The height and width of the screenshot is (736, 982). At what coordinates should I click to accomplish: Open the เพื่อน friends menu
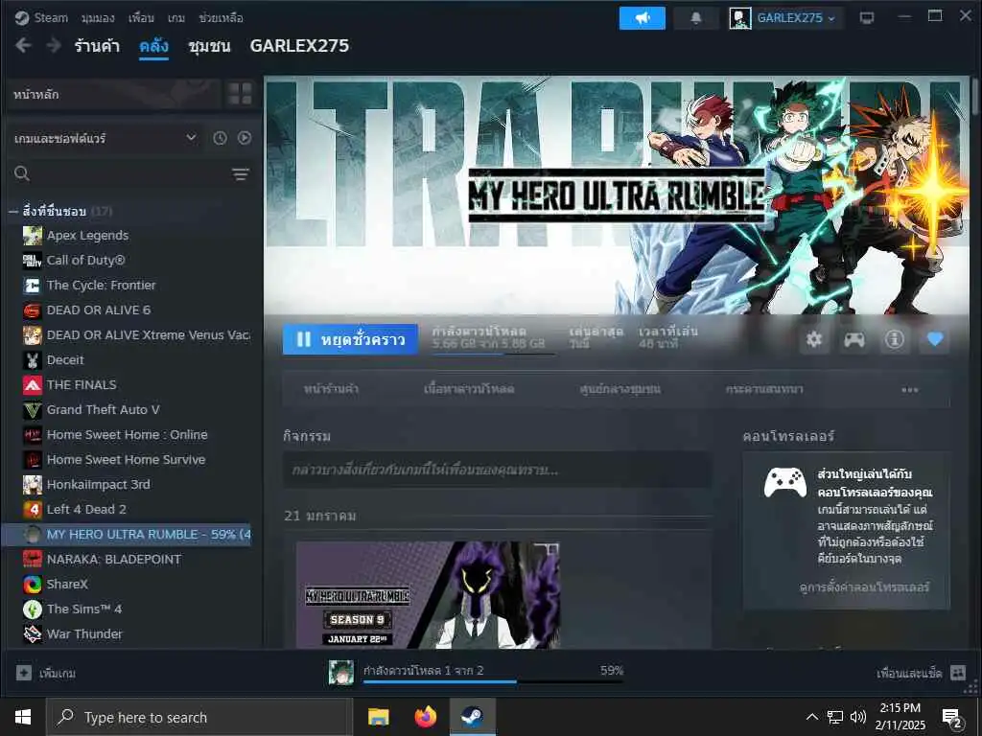141,18
